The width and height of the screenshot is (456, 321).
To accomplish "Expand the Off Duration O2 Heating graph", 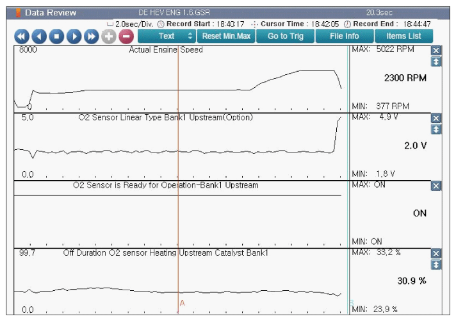I will (x=436, y=265).
